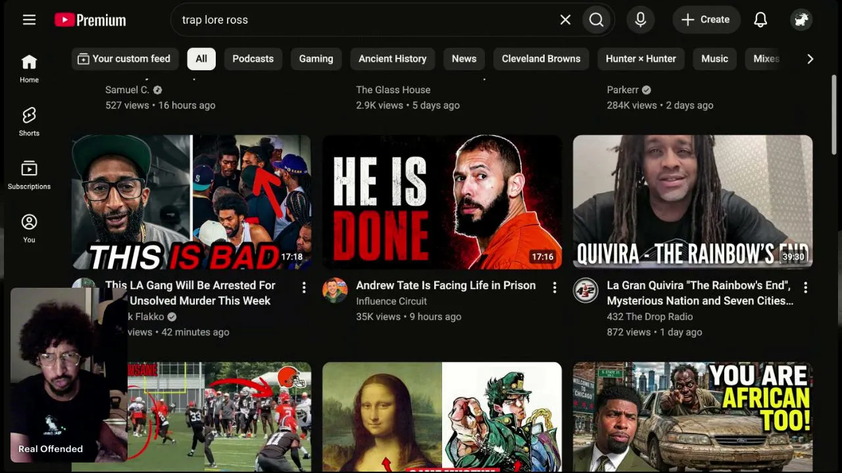This screenshot has width=842, height=473.
Task: Open the hamburger guide menu
Action: coord(29,20)
